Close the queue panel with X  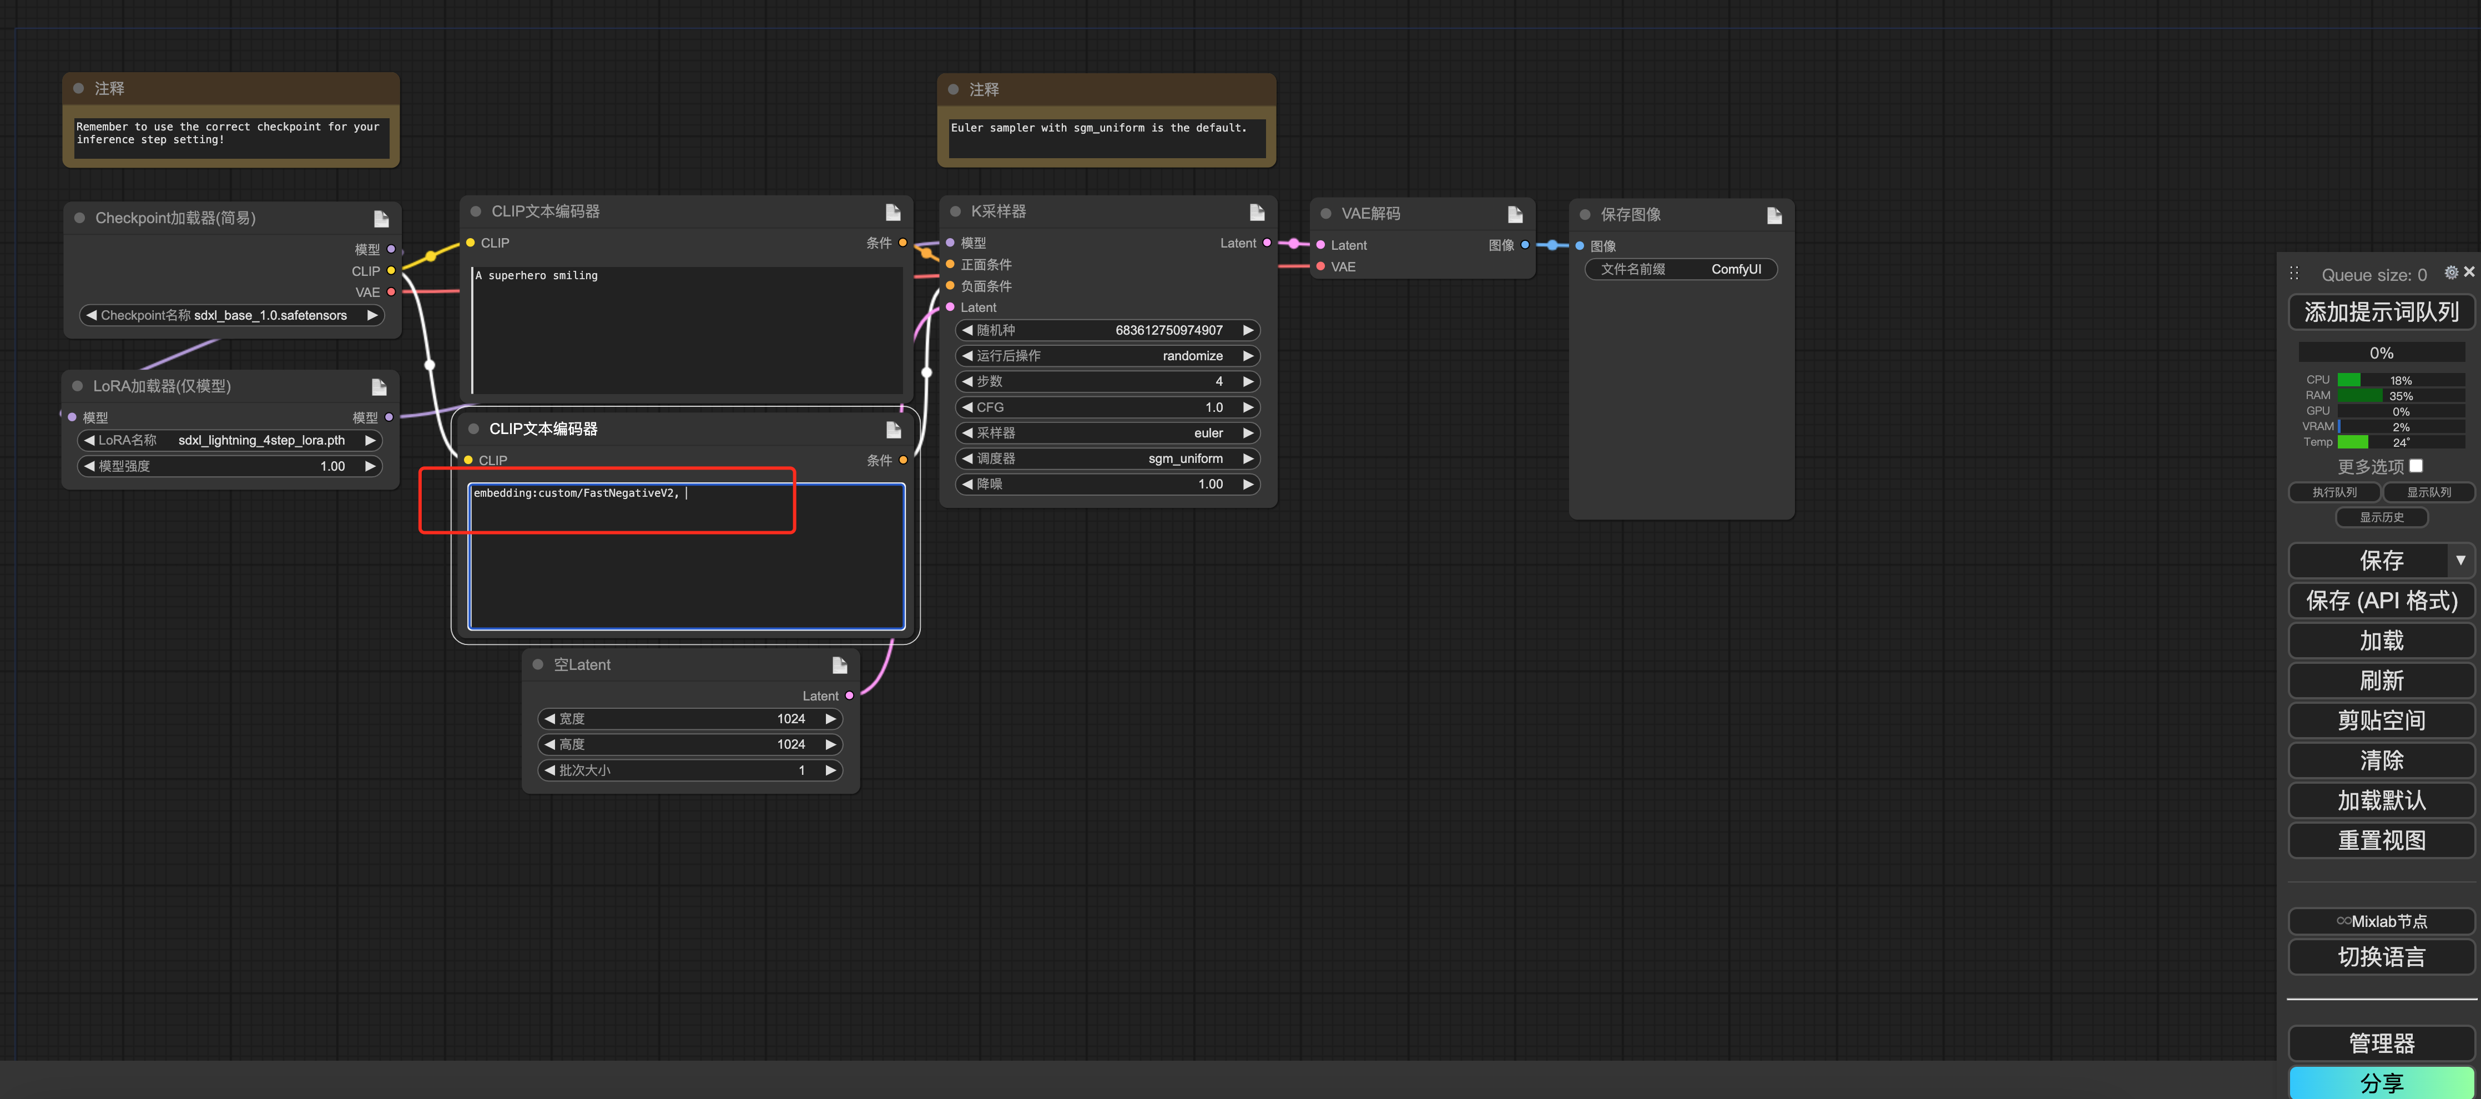point(2469,273)
